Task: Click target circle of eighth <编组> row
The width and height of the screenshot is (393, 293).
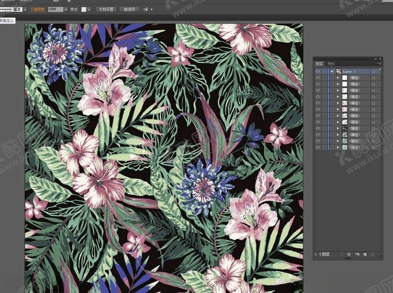Action: click(x=373, y=122)
